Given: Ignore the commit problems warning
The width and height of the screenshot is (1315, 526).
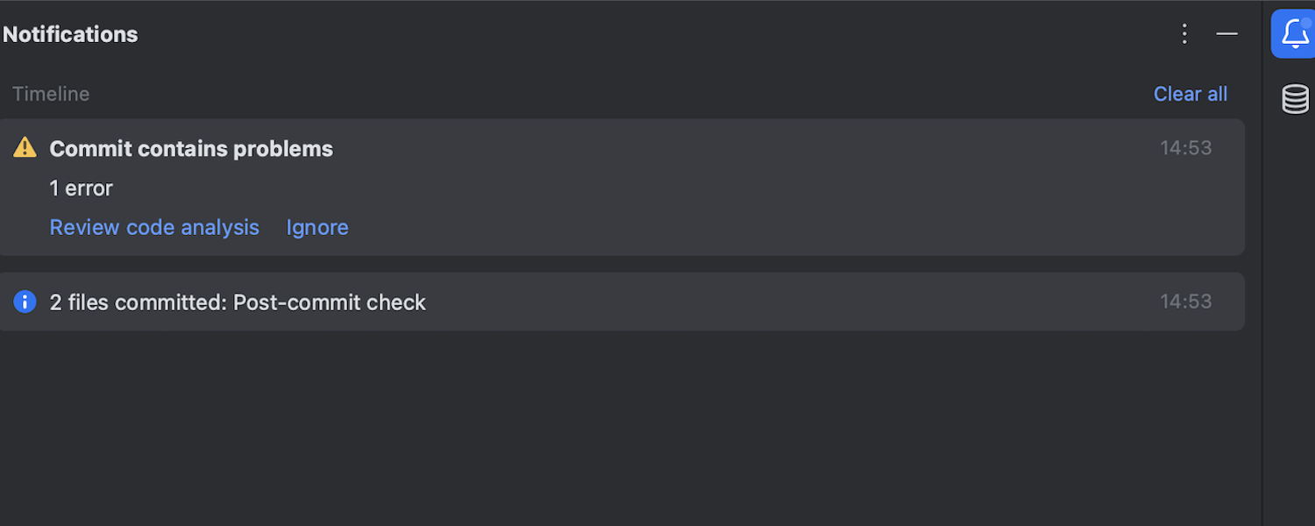Looking at the screenshot, I should coord(317,227).
